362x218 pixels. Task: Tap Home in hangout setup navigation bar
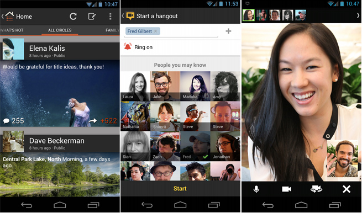click(180, 205)
